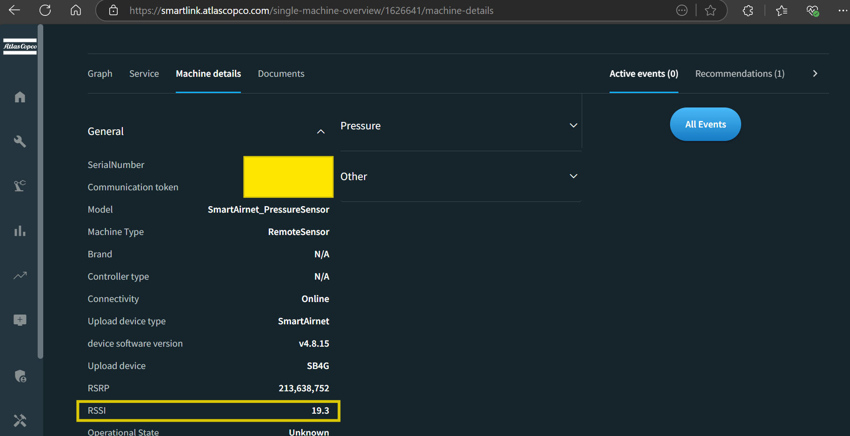Click the device software version label
Viewport: 850px width, 436px height.
tap(135, 343)
